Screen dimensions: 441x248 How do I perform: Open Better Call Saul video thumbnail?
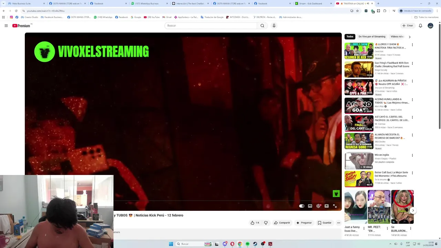pyautogui.click(x=359, y=179)
